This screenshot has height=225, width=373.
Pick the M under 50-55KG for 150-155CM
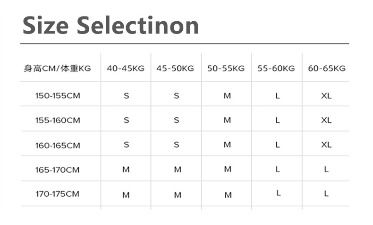(x=228, y=95)
